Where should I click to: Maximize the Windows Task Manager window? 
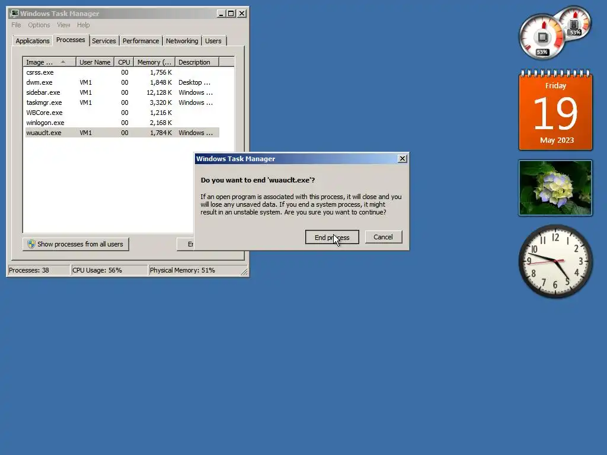click(231, 14)
